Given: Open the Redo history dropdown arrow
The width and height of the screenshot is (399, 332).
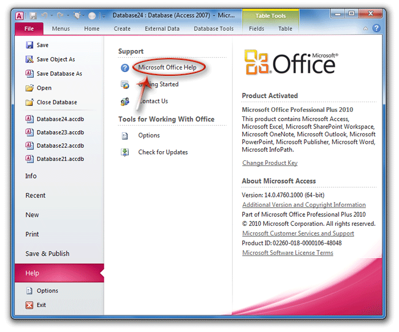Looking at the screenshot, I should 68,16.
